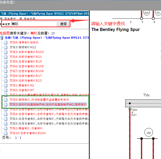This screenshot has width=161, height=159.
Task: Click document icon for 页码5:警报喇叭,防倾斜装置
Action: [x=6, y=100]
